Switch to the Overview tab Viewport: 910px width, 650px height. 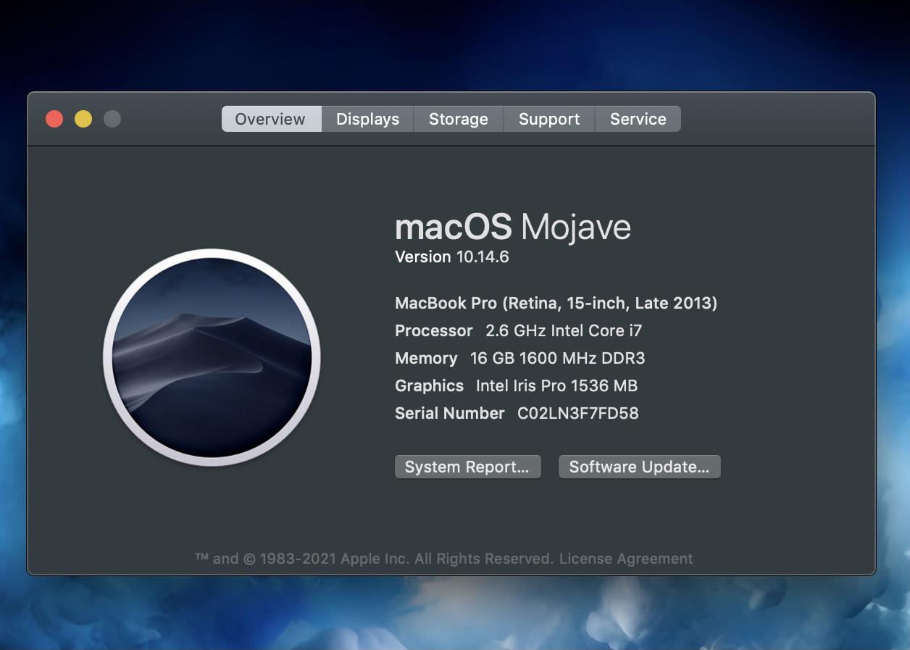coord(270,119)
